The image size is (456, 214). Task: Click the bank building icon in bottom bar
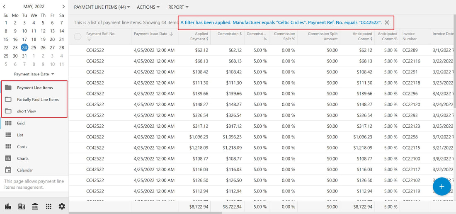(x=35, y=207)
